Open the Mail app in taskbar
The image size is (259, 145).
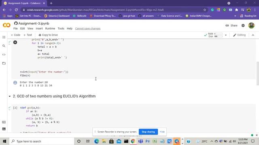(x=119, y=141)
